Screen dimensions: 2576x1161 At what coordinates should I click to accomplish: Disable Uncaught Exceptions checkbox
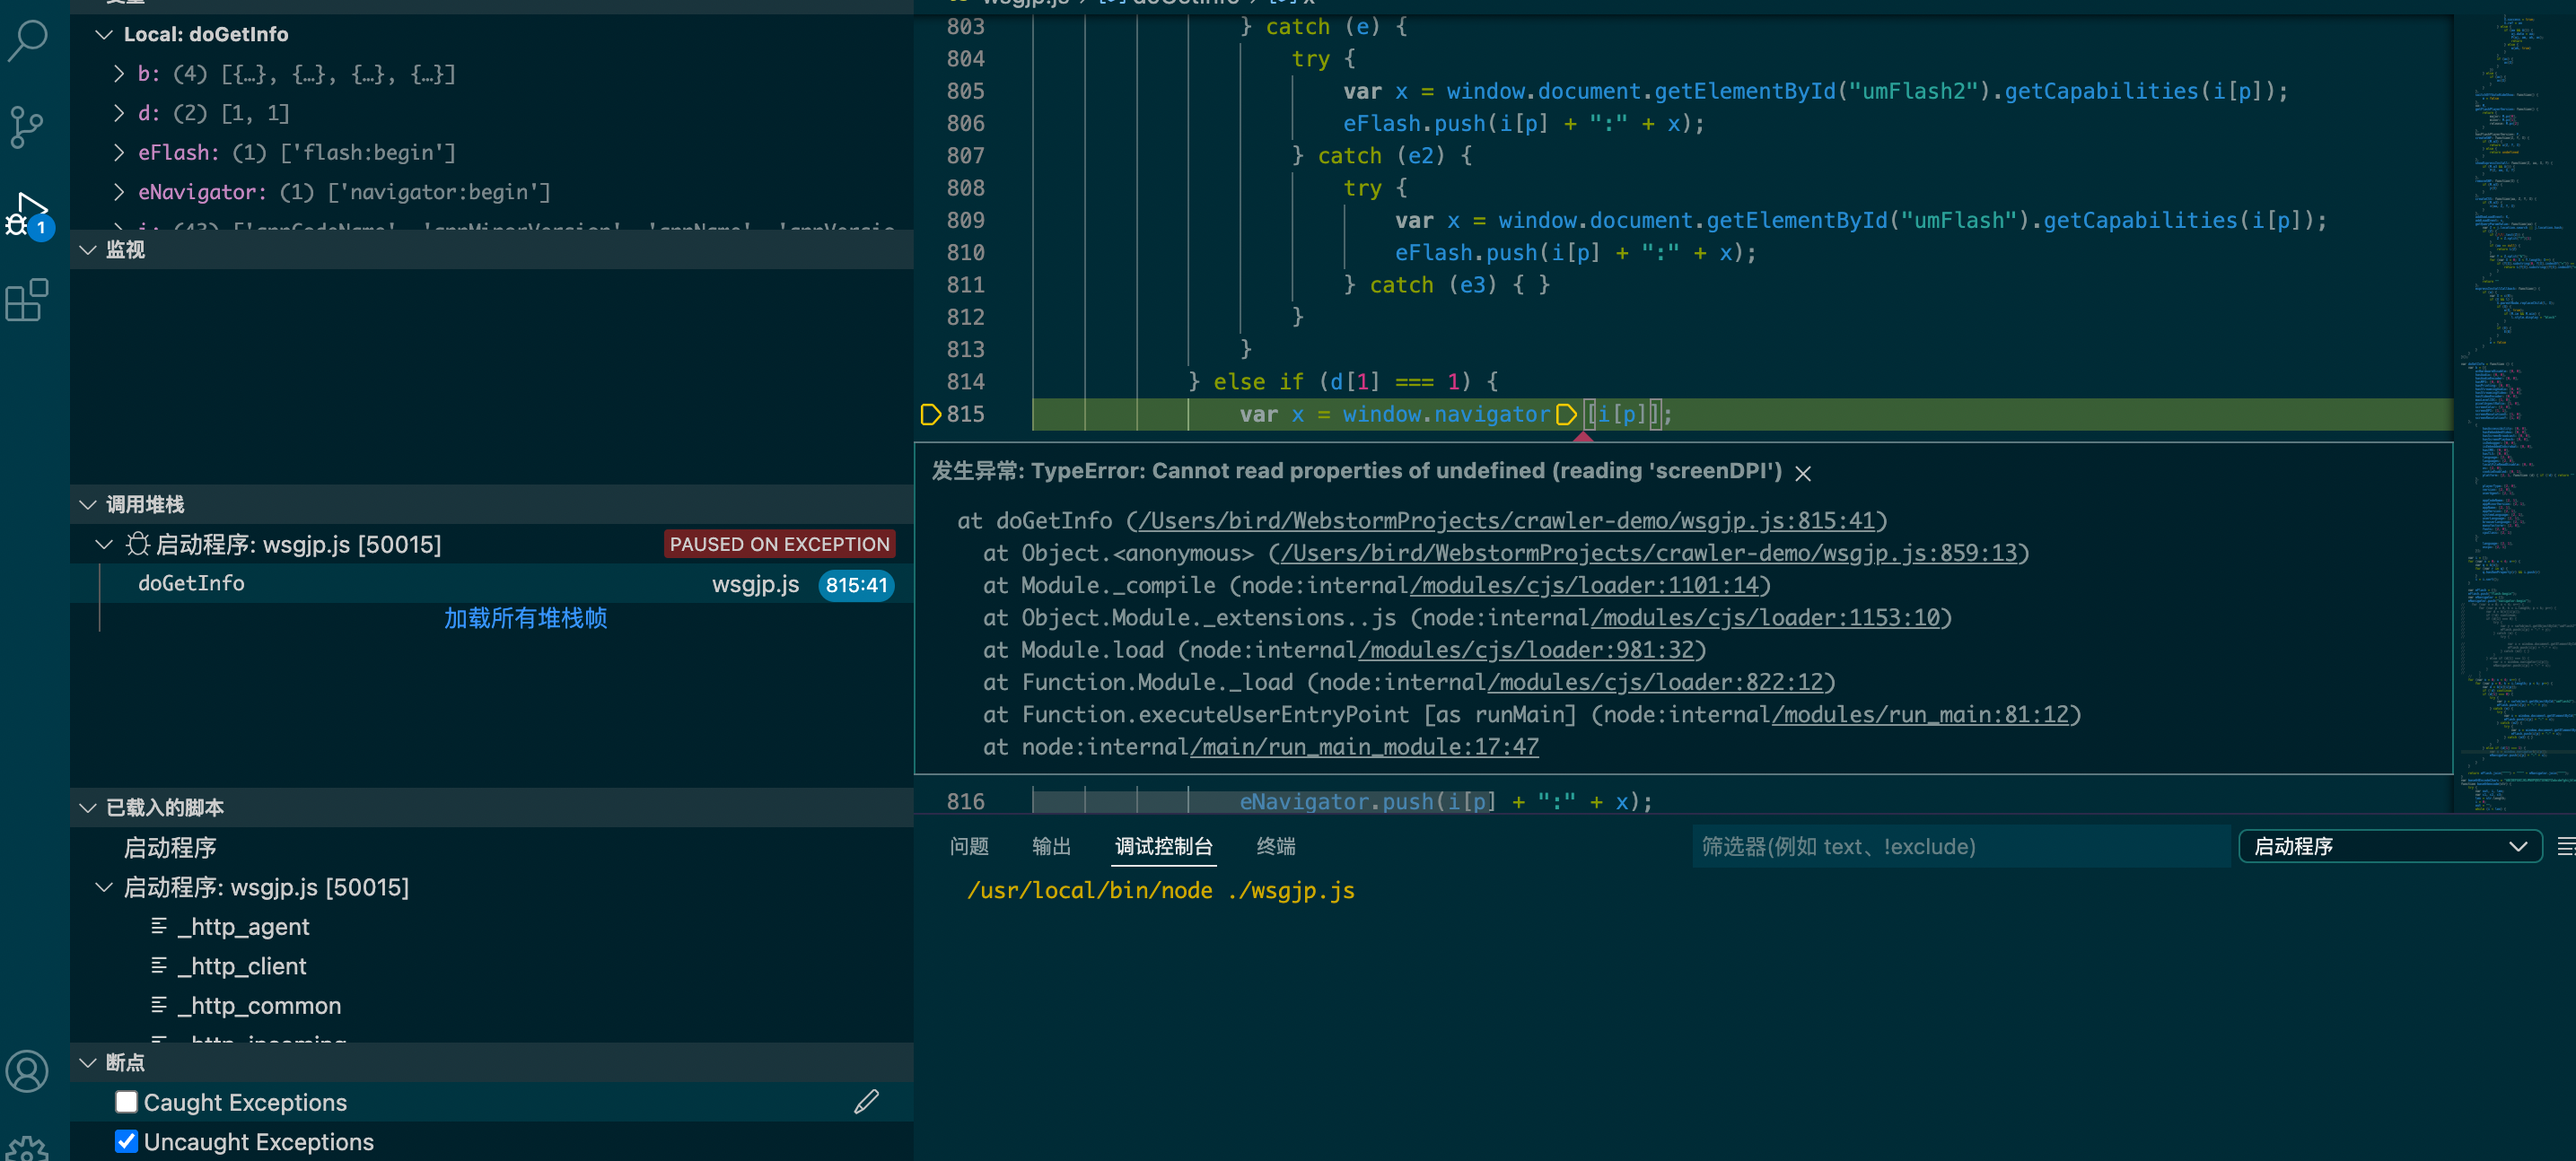point(127,1141)
